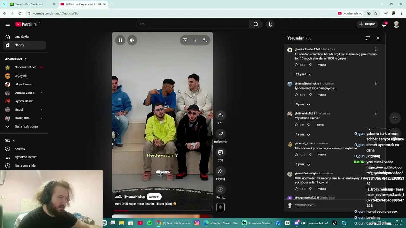Open the tab search dropdown arrow
This screenshot has width=406, height=228.
4,4
